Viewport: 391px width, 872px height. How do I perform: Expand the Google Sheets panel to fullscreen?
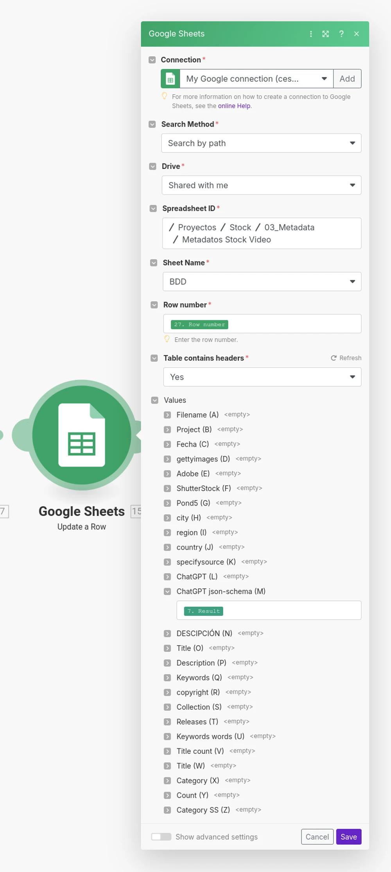pos(325,34)
